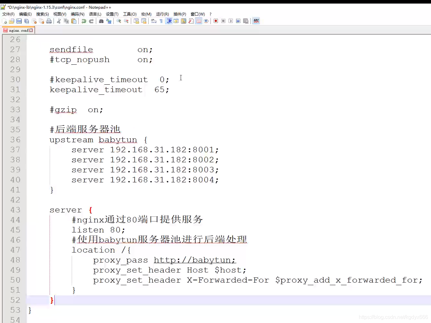
Task: Click the '#gzip on;' comment line
Action: pos(76,110)
